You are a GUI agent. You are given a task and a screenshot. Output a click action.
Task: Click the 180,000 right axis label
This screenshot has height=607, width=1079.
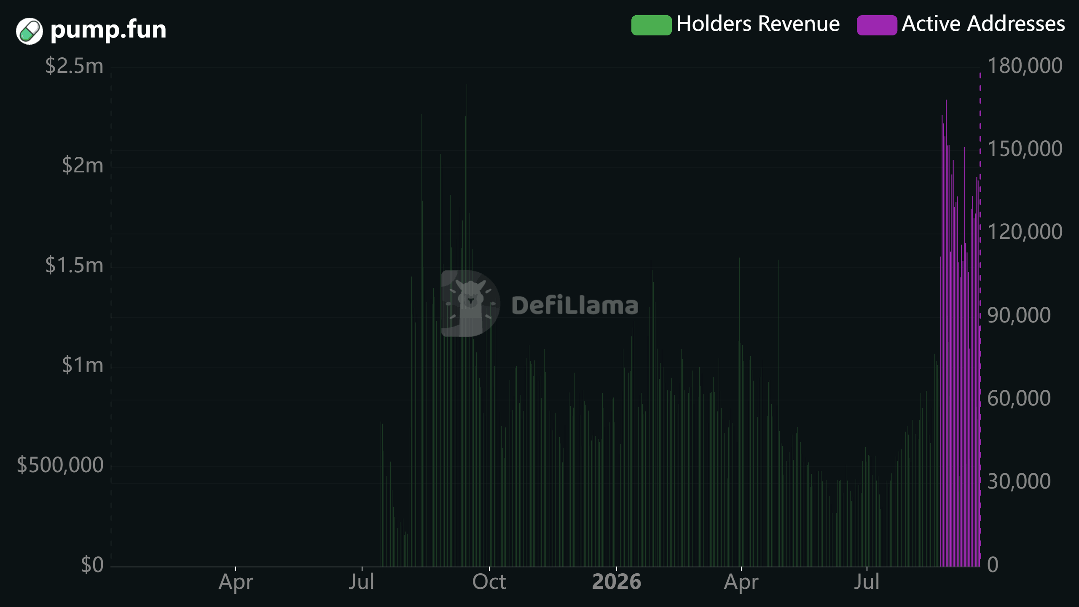coord(1025,66)
